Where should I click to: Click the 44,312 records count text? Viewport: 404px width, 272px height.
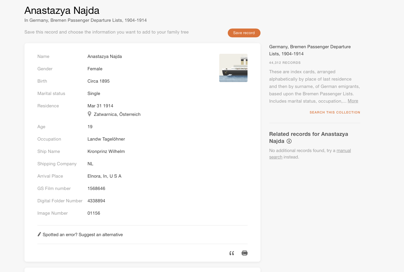(285, 63)
